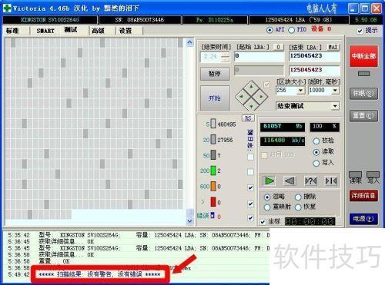Screen dimensions: 385x285
Task: Switch to the SMART tab
Action: click(x=45, y=31)
